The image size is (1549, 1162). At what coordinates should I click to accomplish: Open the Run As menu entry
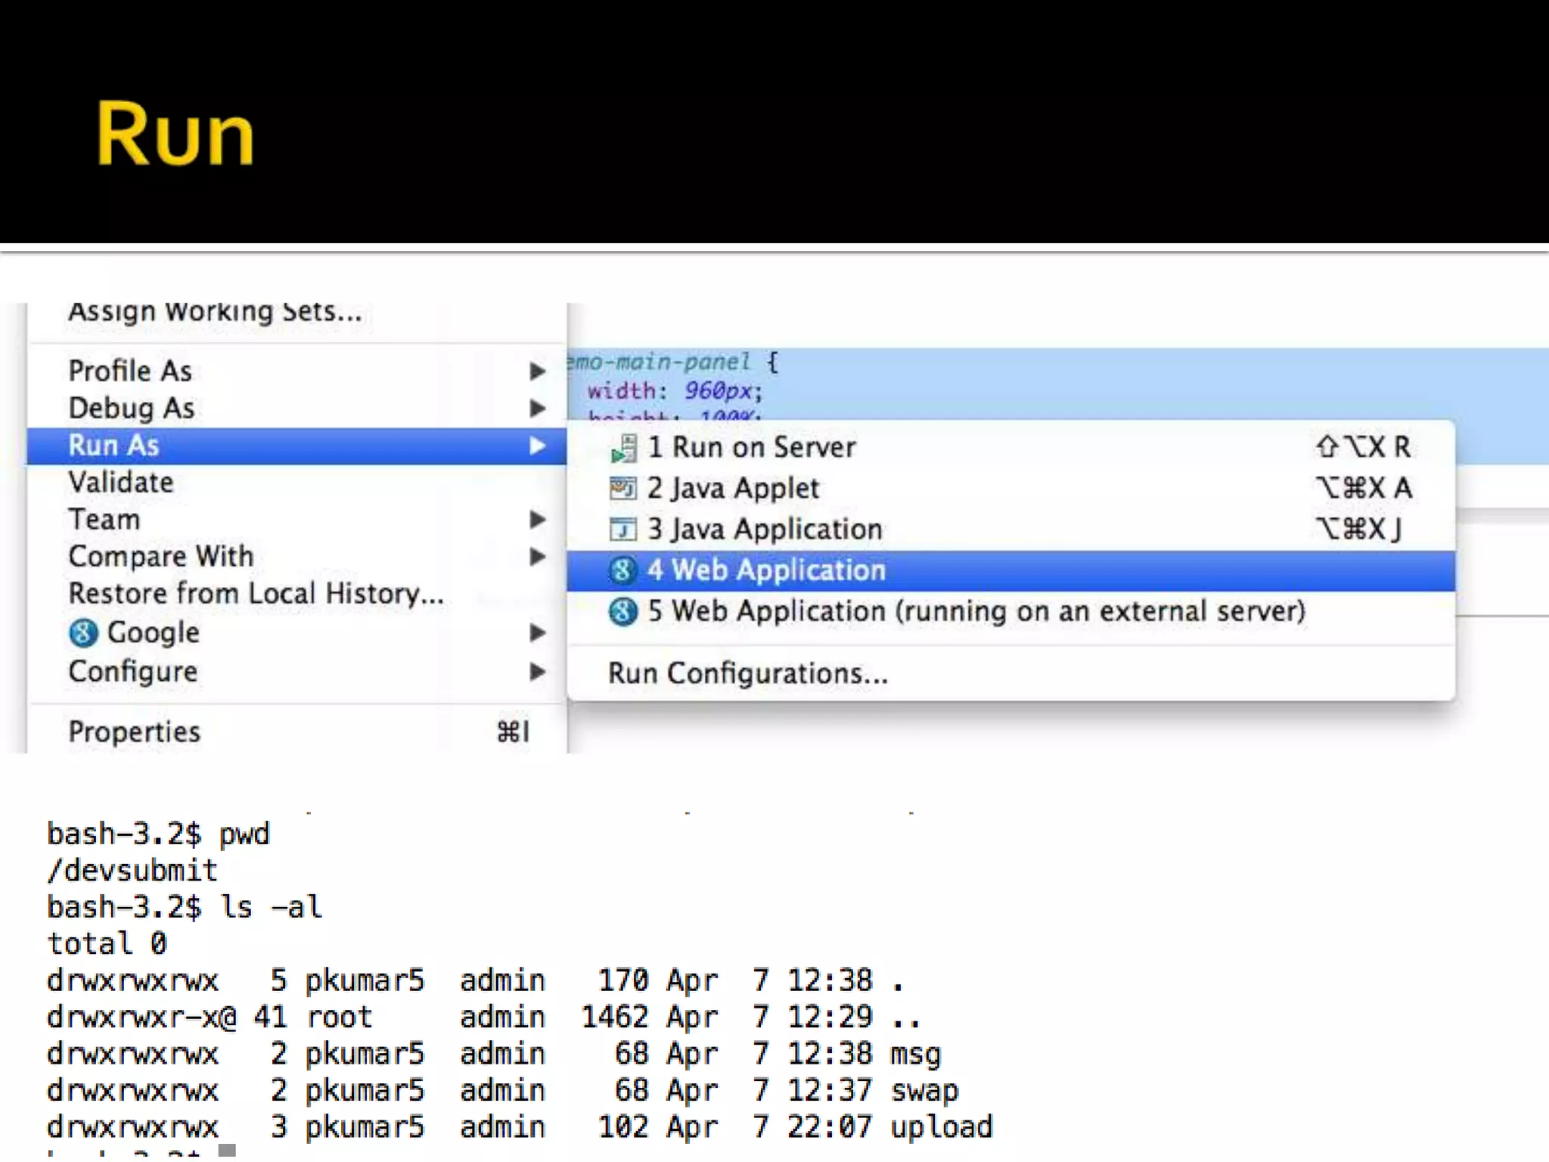[x=113, y=446]
